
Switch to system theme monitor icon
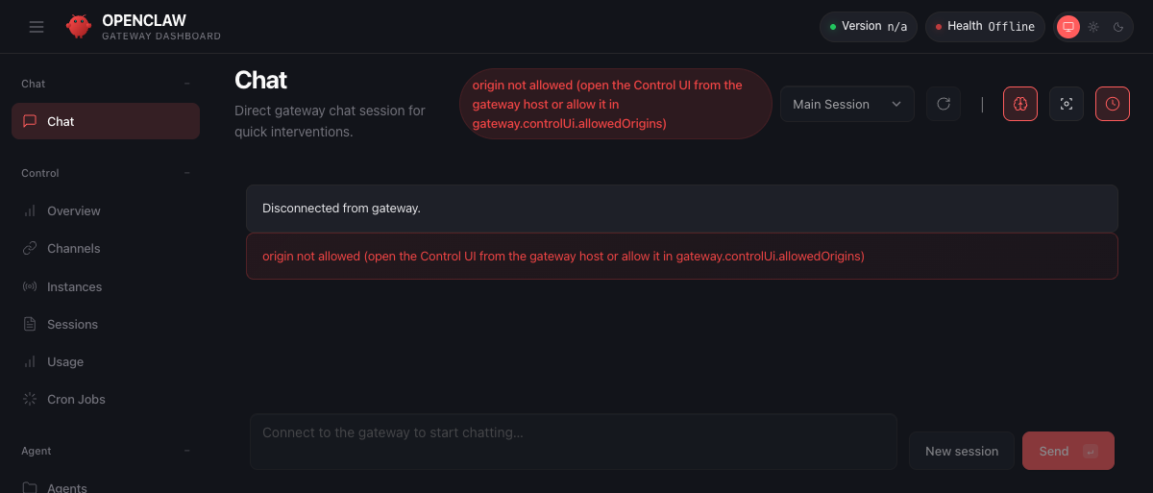[1068, 27]
